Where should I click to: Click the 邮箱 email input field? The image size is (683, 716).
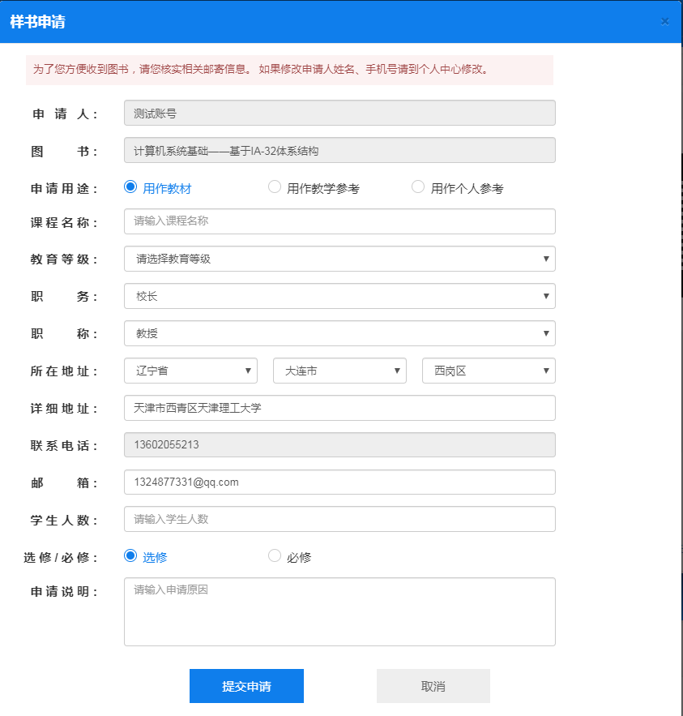(339, 482)
